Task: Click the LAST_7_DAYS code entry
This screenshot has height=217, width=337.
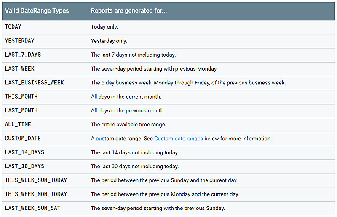Action: coord(23,55)
